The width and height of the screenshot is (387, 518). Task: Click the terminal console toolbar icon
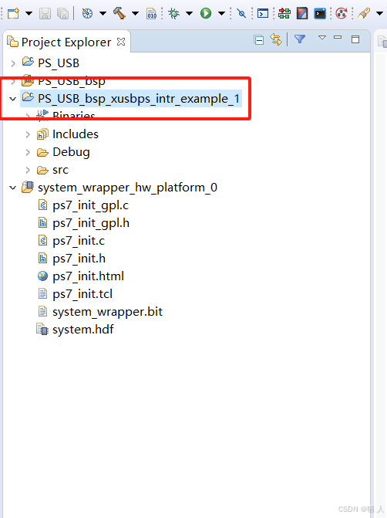click(263, 14)
